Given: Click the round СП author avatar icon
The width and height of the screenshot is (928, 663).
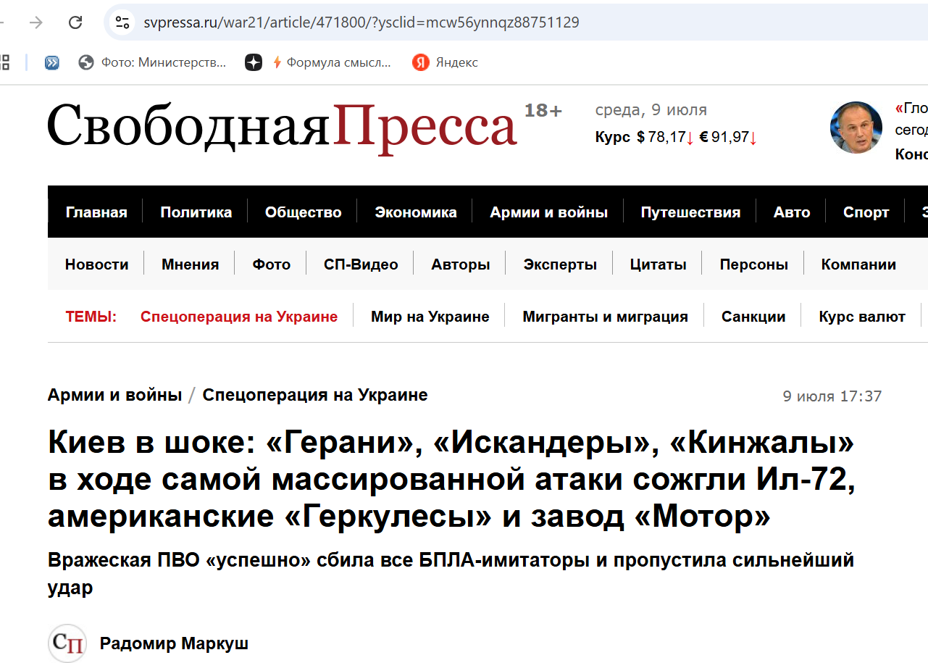Looking at the screenshot, I should [x=67, y=643].
